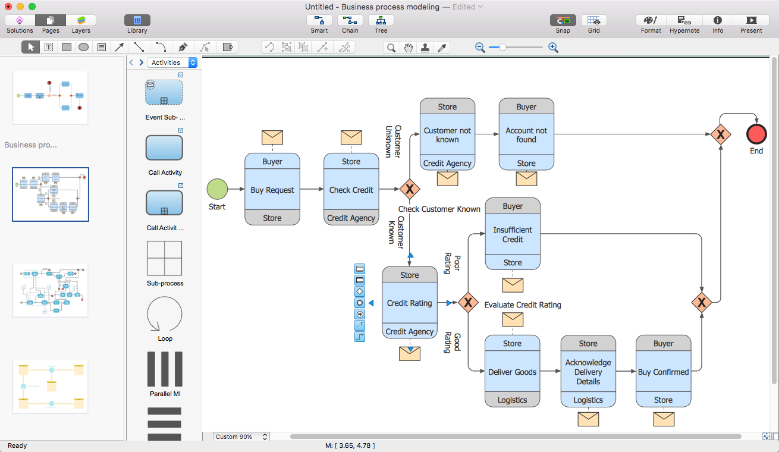Toggle Grid visibility
The height and width of the screenshot is (452, 779).
(x=593, y=20)
